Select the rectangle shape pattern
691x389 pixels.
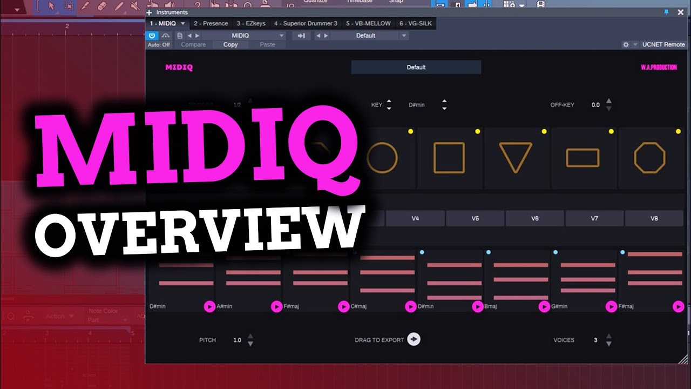tap(583, 158)
